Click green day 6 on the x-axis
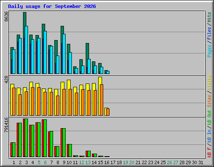This screenshot has height=167, width=214. 45,162
